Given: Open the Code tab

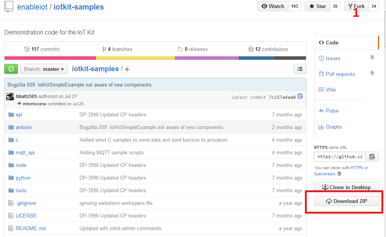Looking at the screenshot, I should point(346,42).
